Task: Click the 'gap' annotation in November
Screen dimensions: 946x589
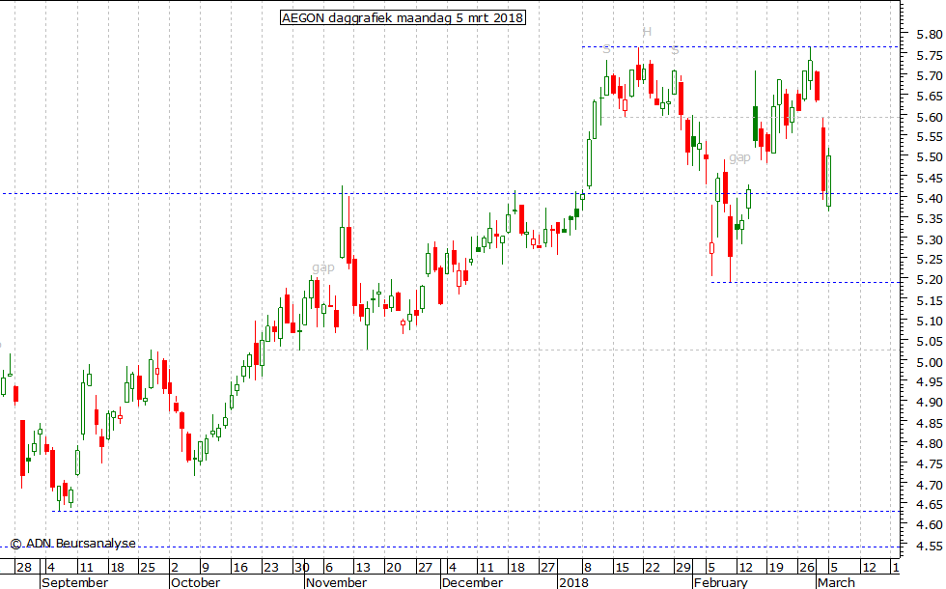Action: (323, 267)
